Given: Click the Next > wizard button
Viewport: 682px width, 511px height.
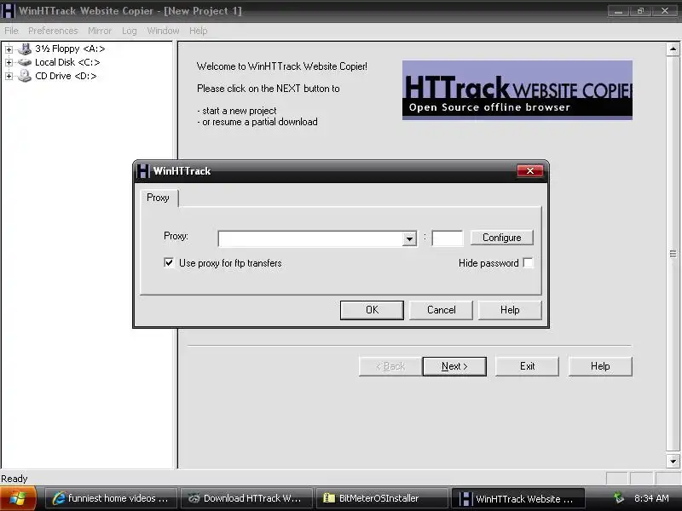Looking at the screenshot, I should [454, 366].
